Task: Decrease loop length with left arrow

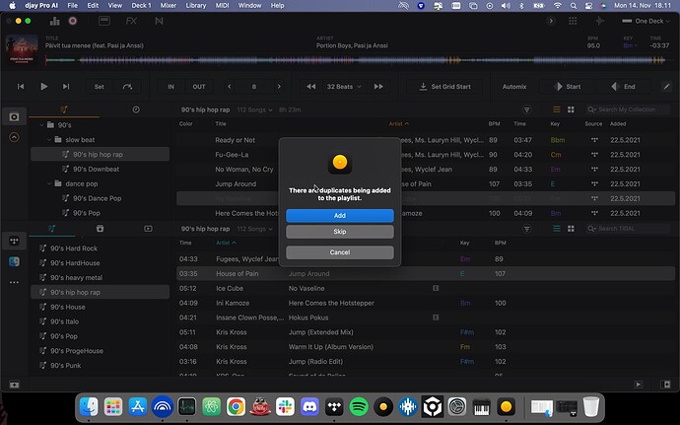Action: click(x=230, y=87)
